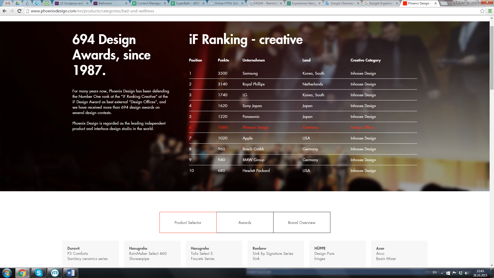Open the Windows Start menu
This screenshot has width=494, height=278.
[7, 273]
